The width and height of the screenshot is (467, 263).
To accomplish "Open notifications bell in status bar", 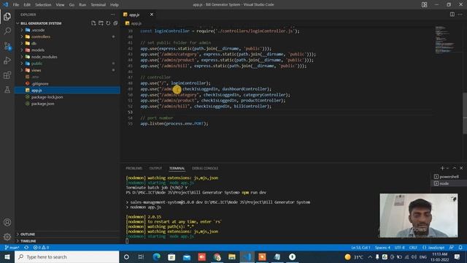I will coord(460,248).
